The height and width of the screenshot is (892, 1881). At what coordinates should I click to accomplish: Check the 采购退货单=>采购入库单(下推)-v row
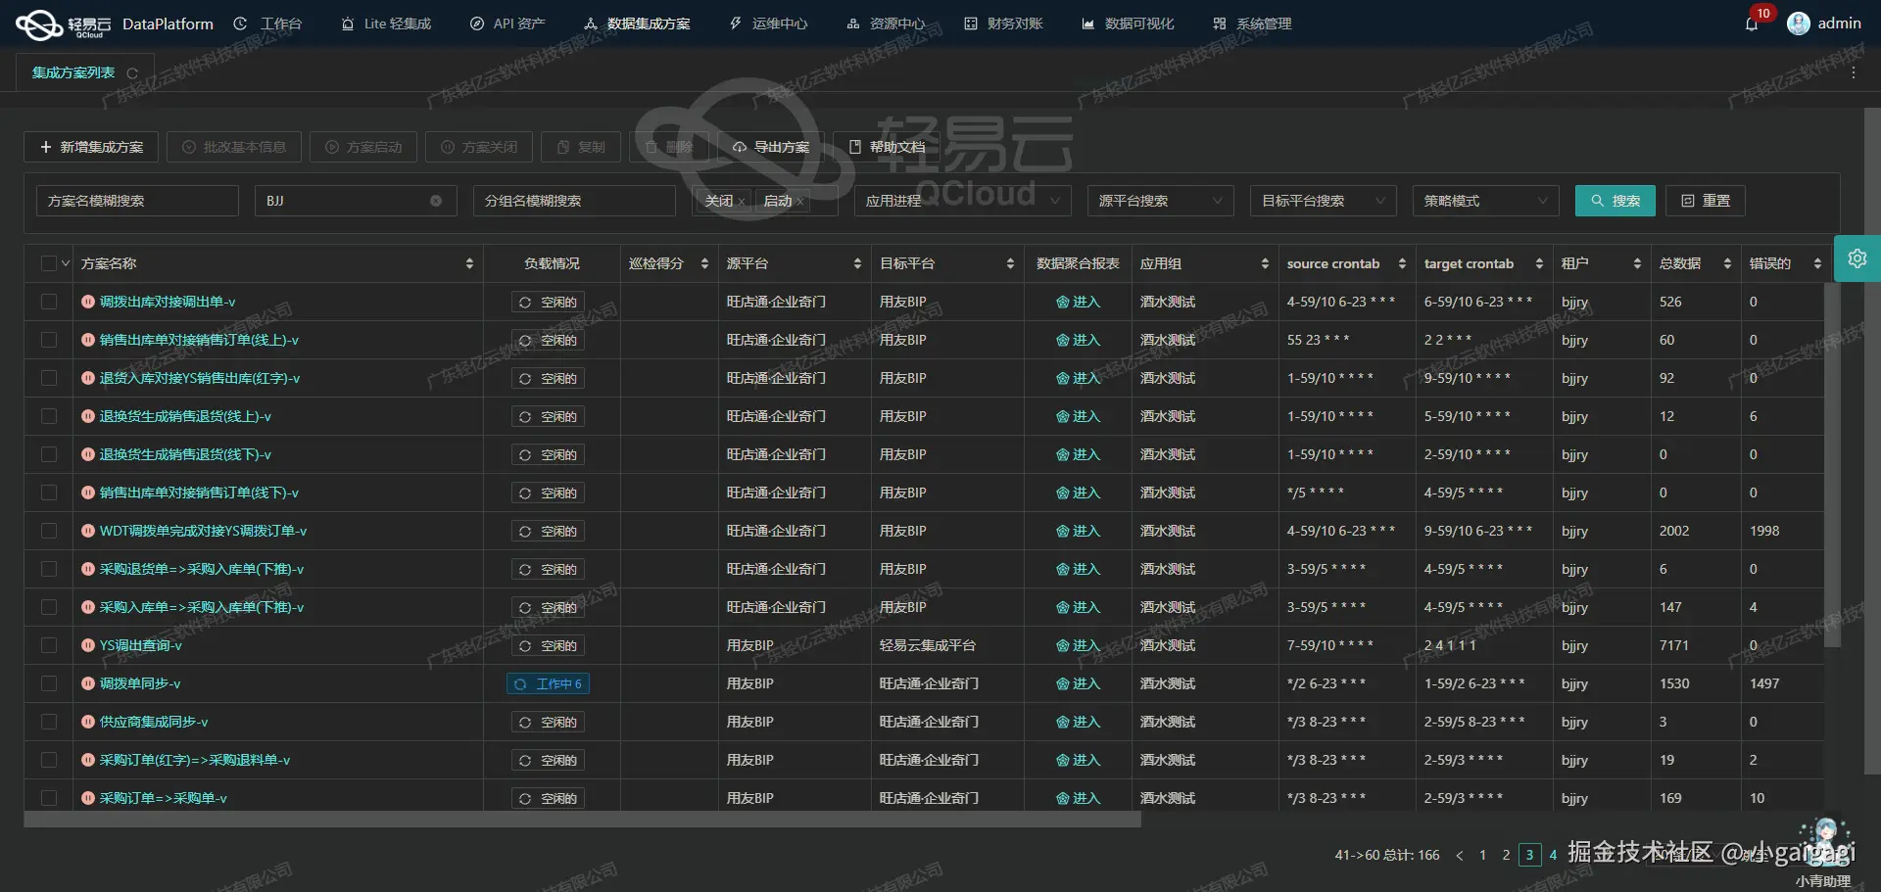pos(48,569)
